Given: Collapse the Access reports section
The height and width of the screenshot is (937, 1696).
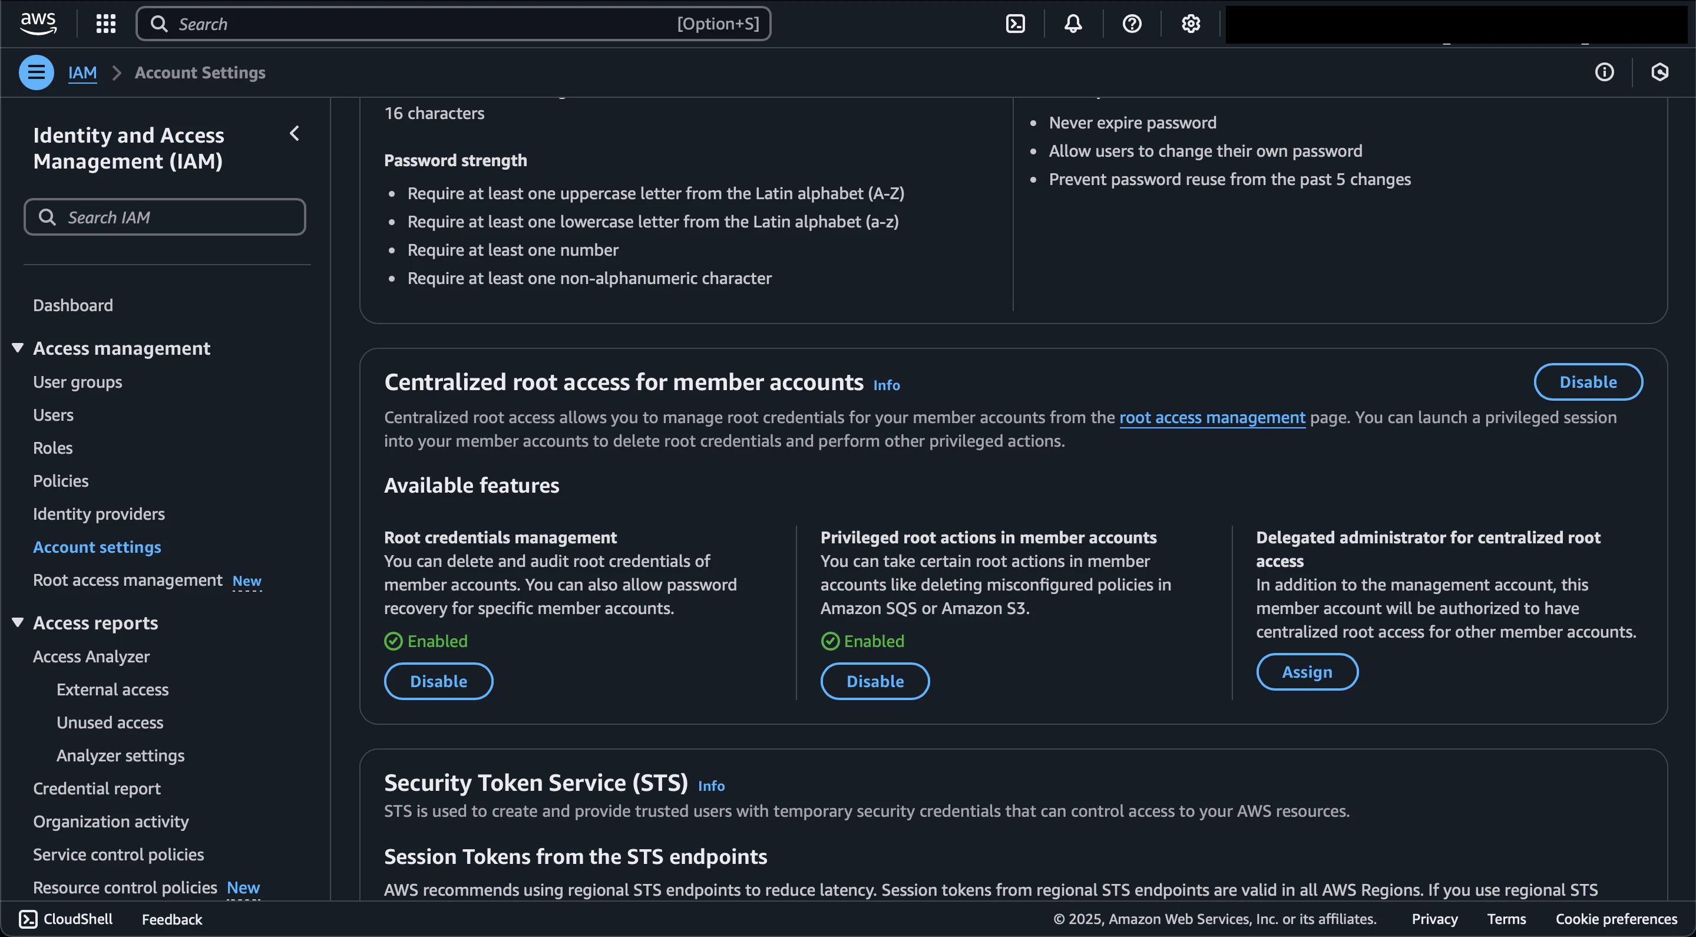Looking at the screenshot, I should [18, 622].
